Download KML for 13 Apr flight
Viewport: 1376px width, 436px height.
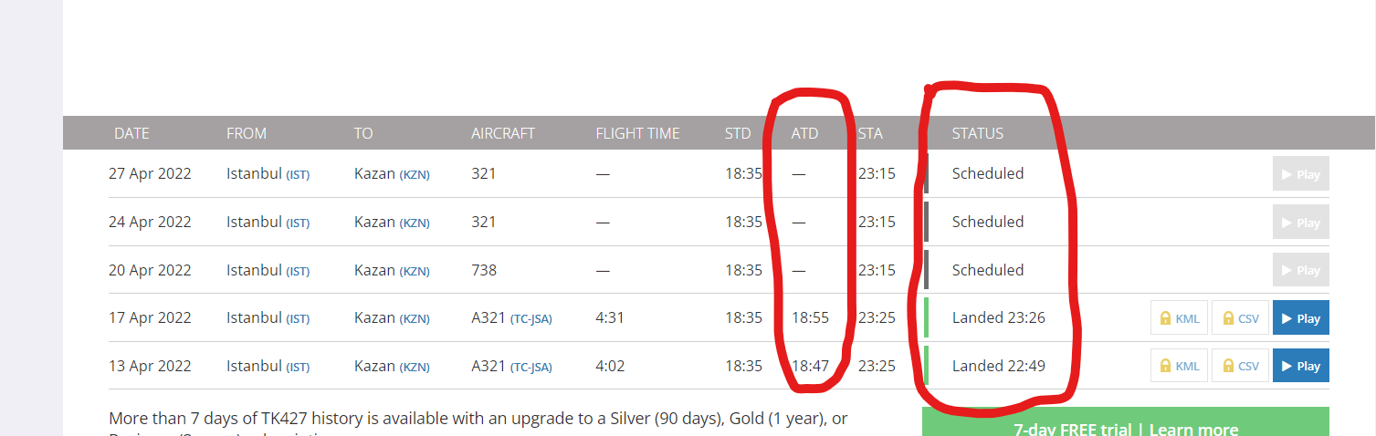[1179, 366]
